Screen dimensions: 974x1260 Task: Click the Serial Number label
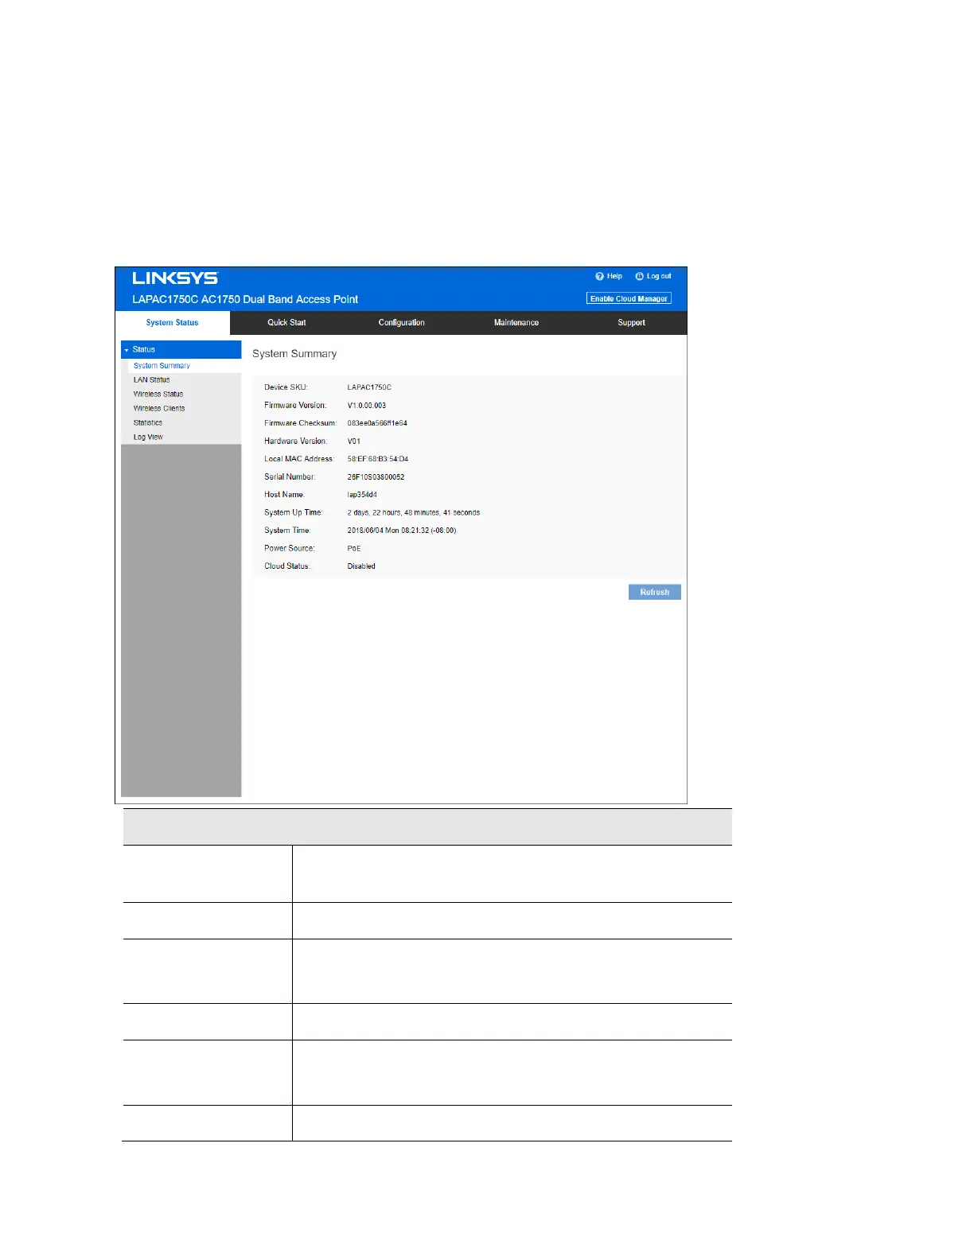click(290, 477)
